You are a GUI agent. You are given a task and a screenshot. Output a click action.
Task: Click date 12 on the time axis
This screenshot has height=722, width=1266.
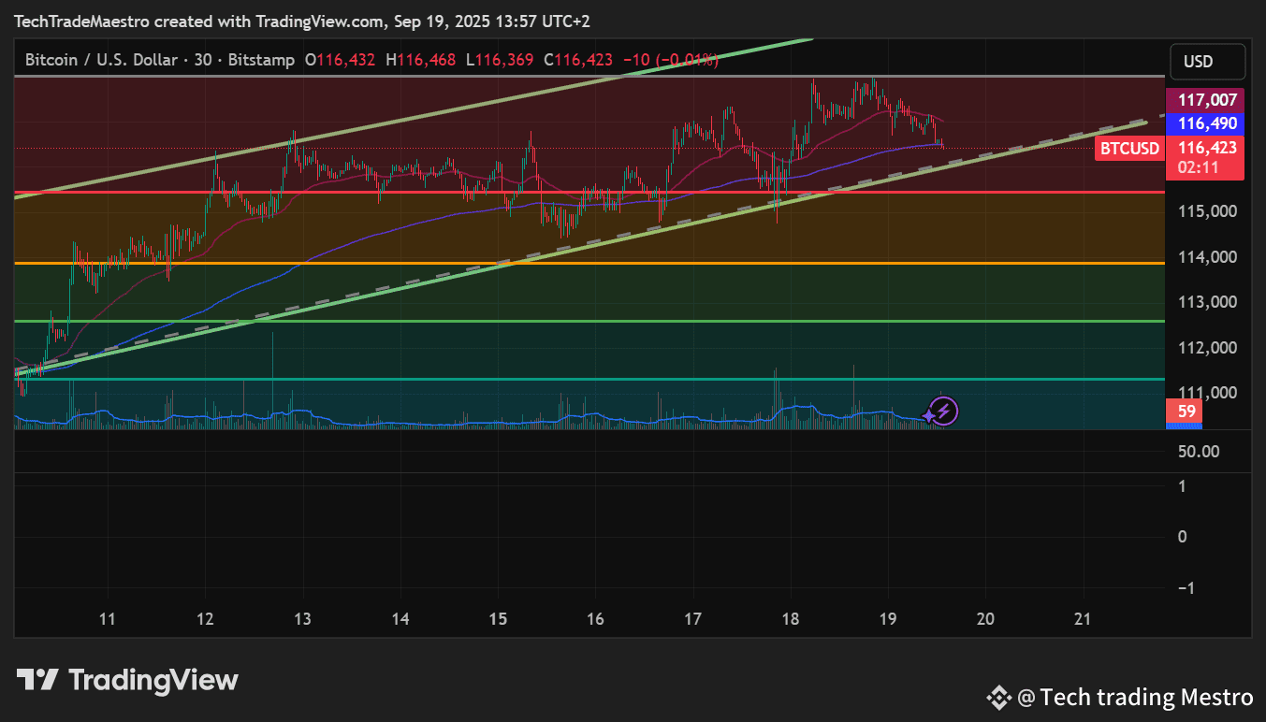click(205, 619)
